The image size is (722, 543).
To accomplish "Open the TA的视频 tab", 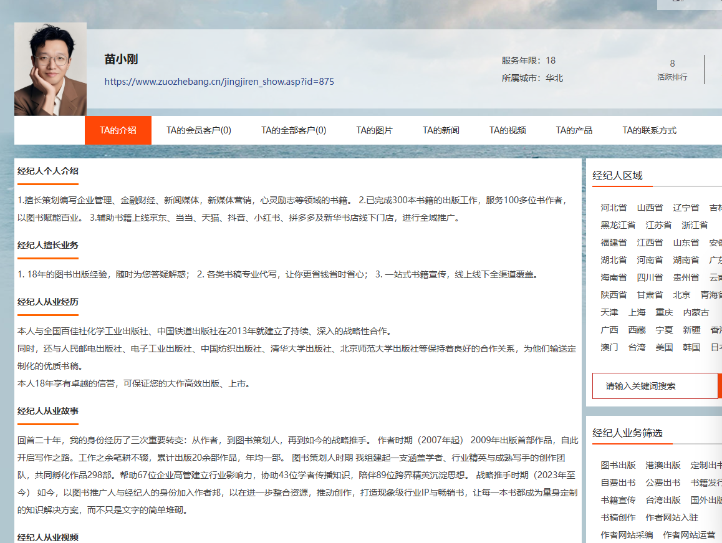I will (x=508, y=130).
